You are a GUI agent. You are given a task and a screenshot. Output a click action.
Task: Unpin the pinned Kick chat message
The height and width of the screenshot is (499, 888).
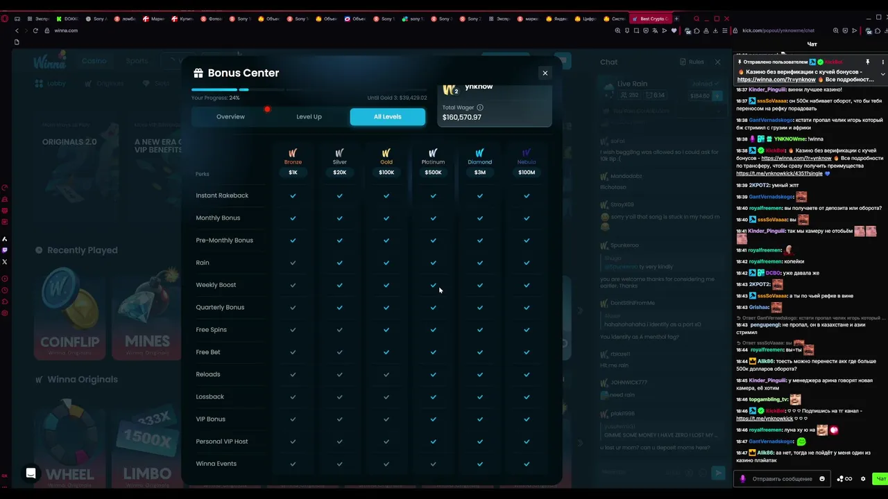point(867,62)
